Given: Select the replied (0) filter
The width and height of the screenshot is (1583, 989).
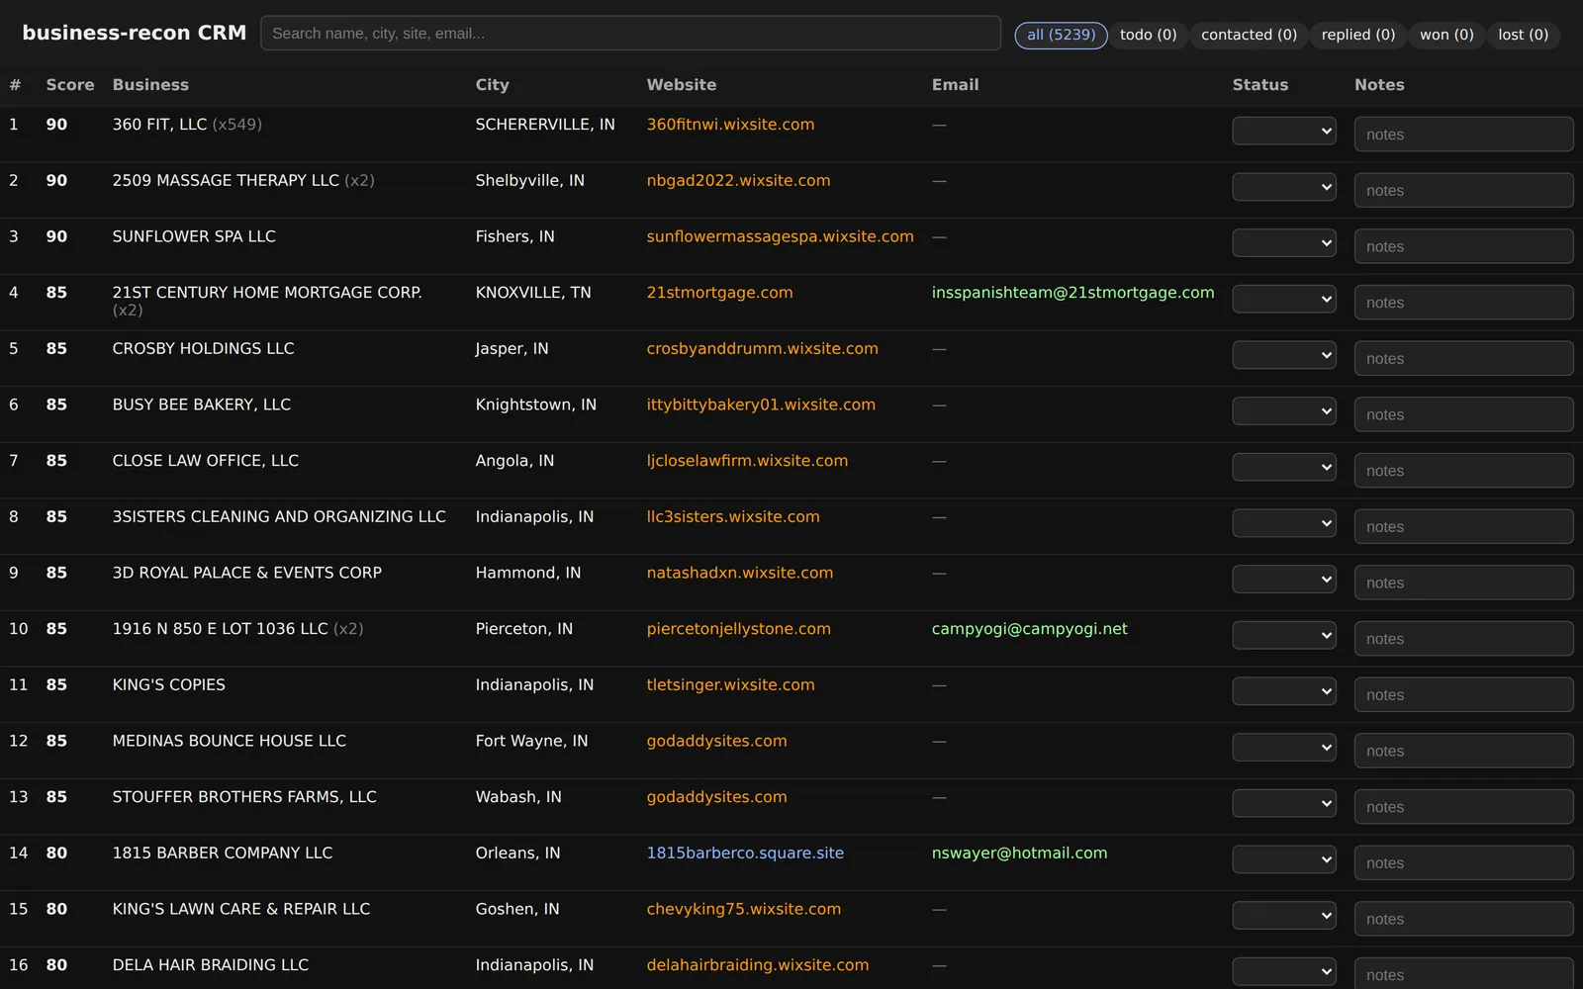Looking at the screenshot, I should click(1358, 35).
